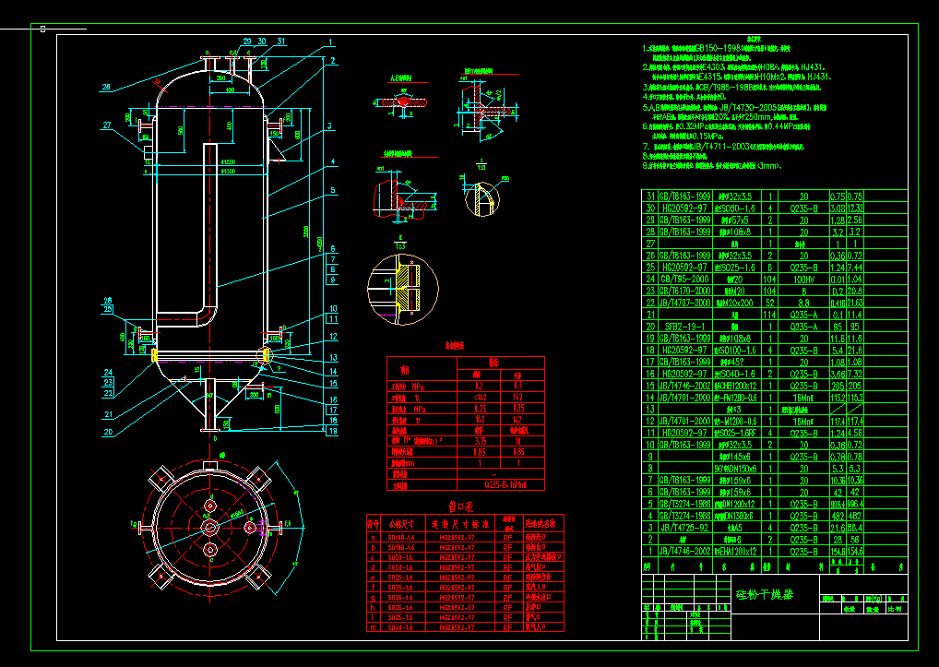The image size is (939, 667).
Task: Click row 20 SFB2-19-1 in parts list
Action: click(x=684, y=326)
